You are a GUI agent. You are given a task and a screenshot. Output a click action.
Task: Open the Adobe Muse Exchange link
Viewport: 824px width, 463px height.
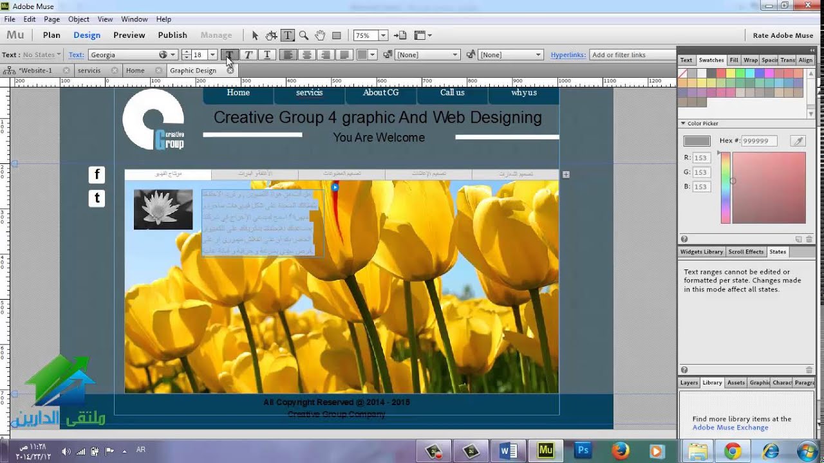pos(730,428)
